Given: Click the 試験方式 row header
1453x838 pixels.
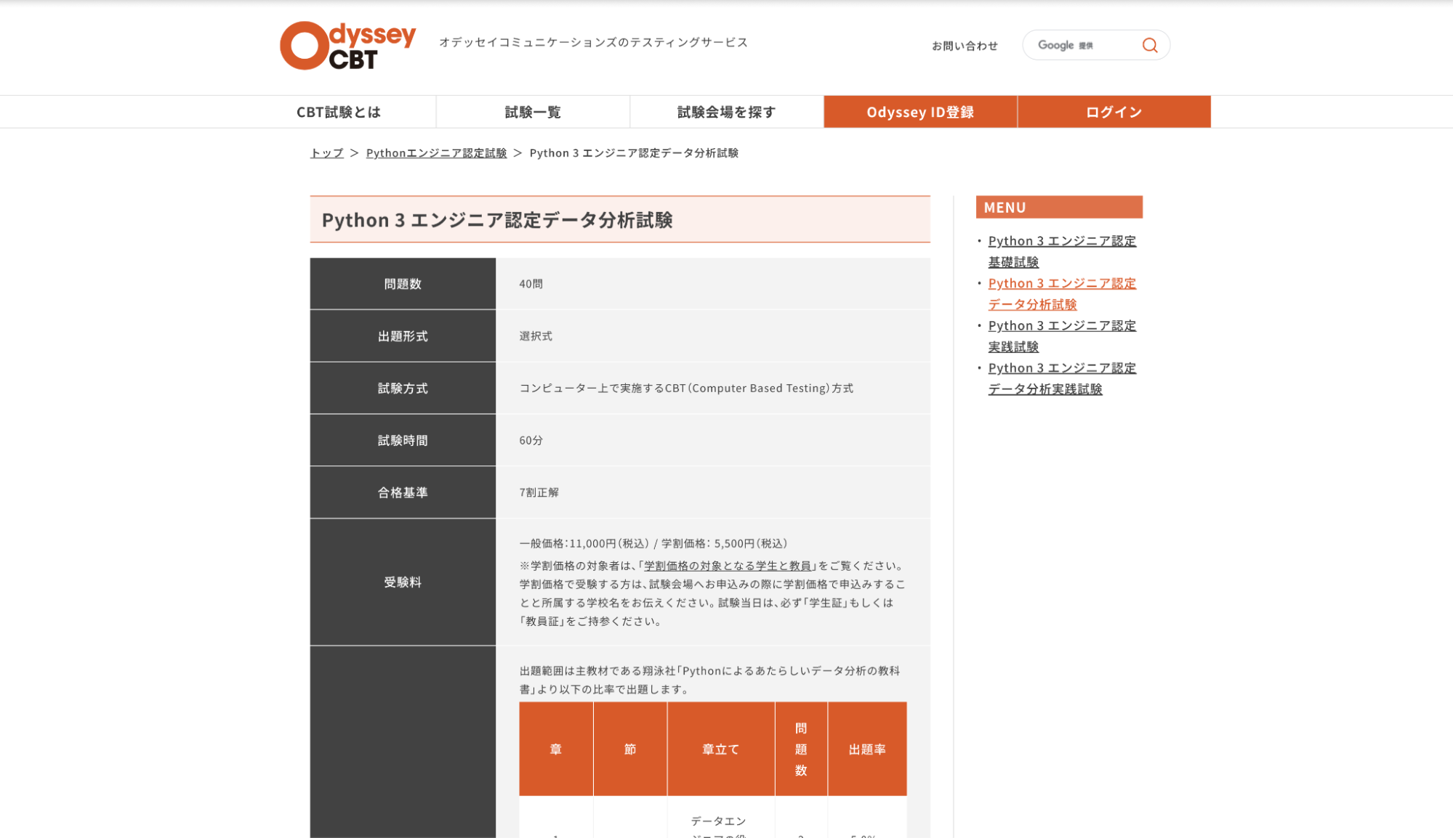Looking at the screenshot, I should [403, 389].
